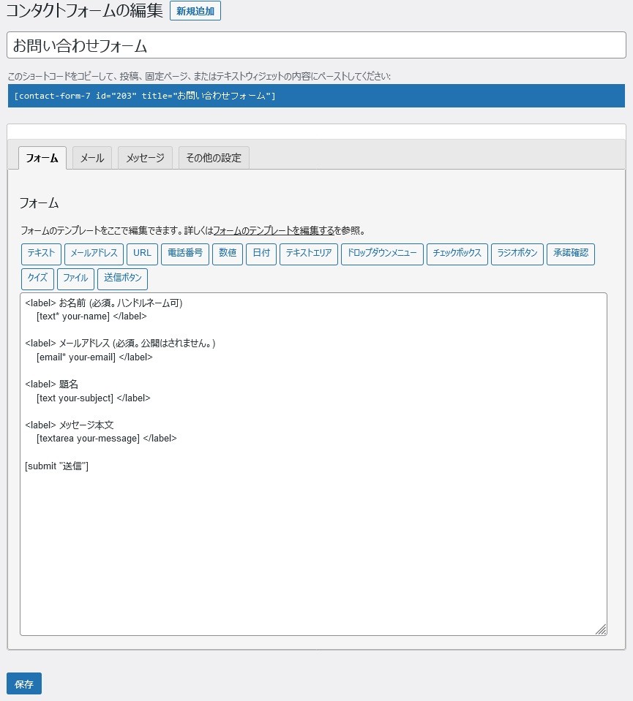Viewport: 633px width, 701px height.
Task: Click the 題名 label line
Action: pos(51,384)
